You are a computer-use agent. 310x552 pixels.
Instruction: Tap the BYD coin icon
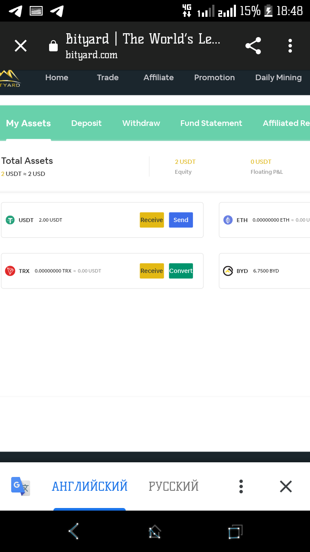pyautogui.click(x=228, y=271)
